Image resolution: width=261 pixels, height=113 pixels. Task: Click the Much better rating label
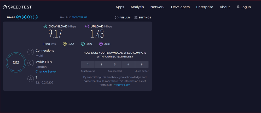click(x=142, y=71)
